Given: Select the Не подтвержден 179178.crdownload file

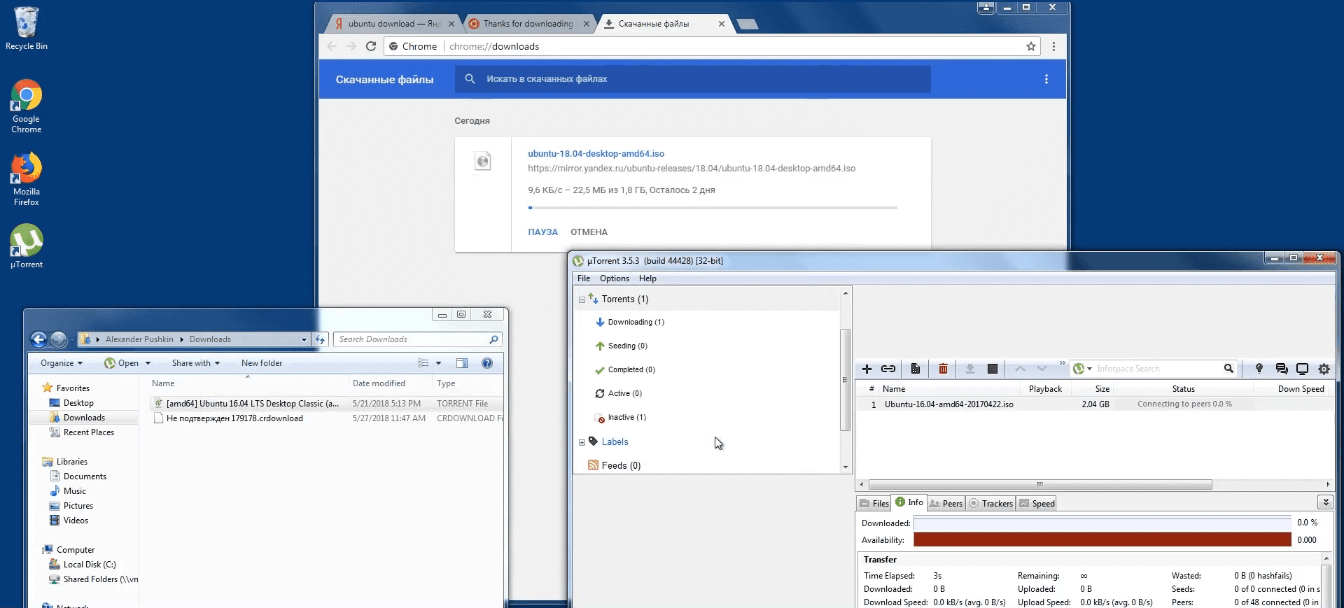Looking at the screenshot, I should (234, 418).
